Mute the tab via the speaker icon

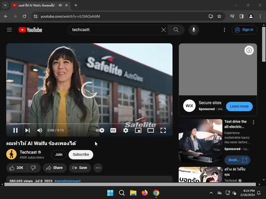click(x=60, y=5)
